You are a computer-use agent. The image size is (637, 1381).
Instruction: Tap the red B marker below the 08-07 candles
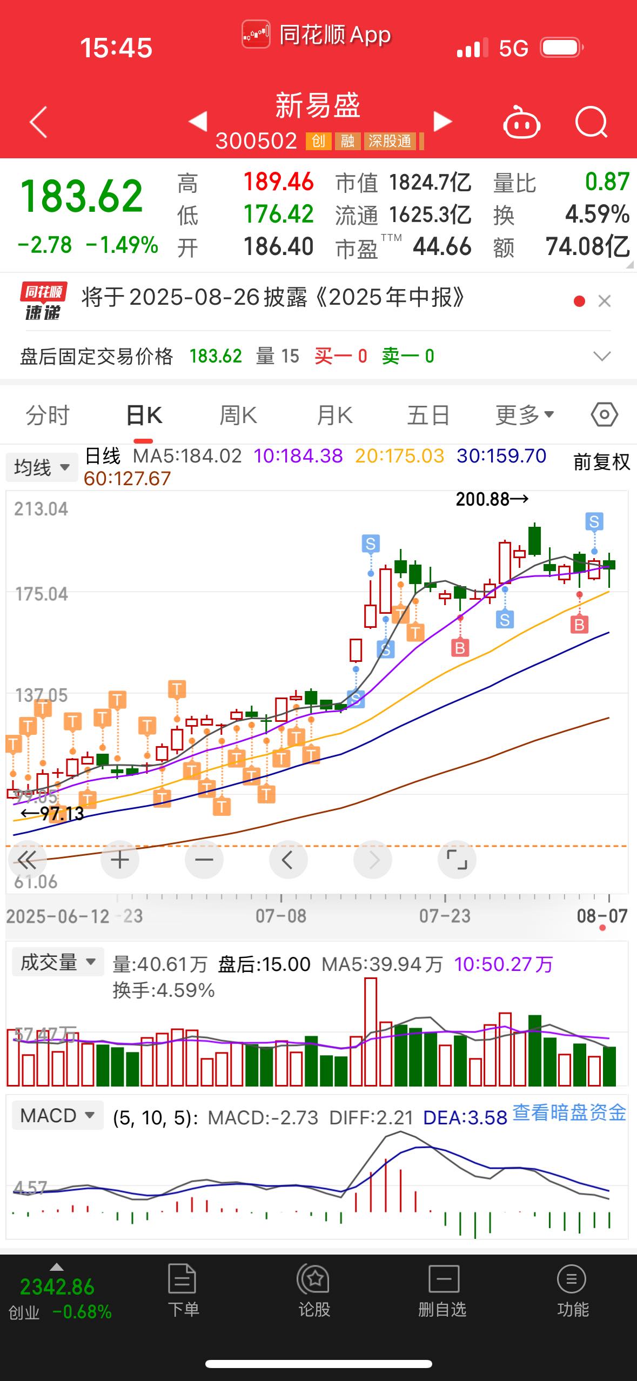(579, 625)
